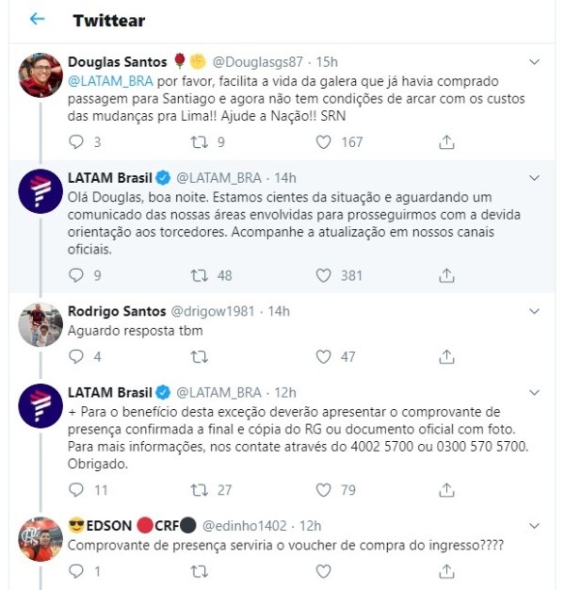Open more options for Douglas Santos's tweet
The image size is (565, 590).
[x=535, y=62]
